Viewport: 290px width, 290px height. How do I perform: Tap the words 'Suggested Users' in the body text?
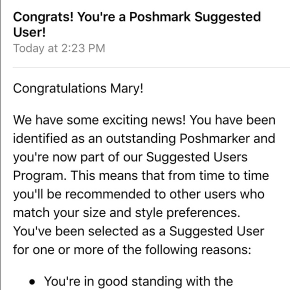point(197,157)
